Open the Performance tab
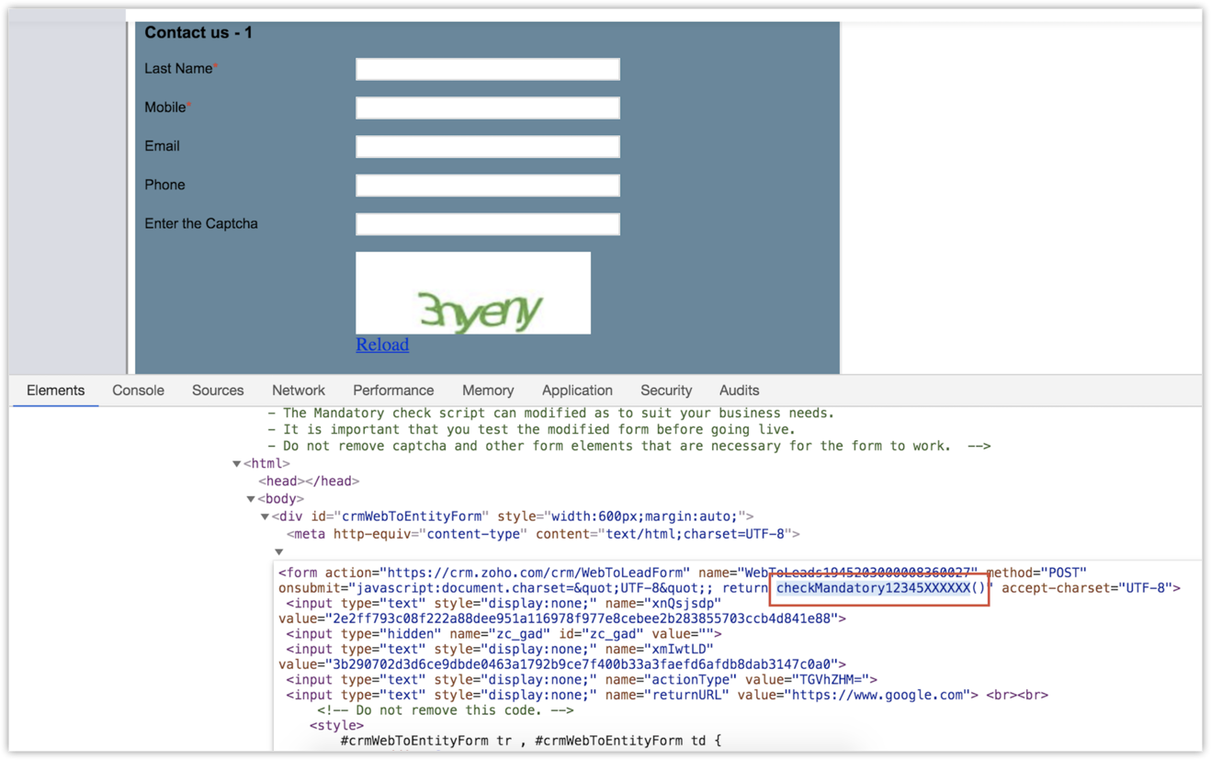The height and width of the screenshot is (760, 1211). pos(393,391)
